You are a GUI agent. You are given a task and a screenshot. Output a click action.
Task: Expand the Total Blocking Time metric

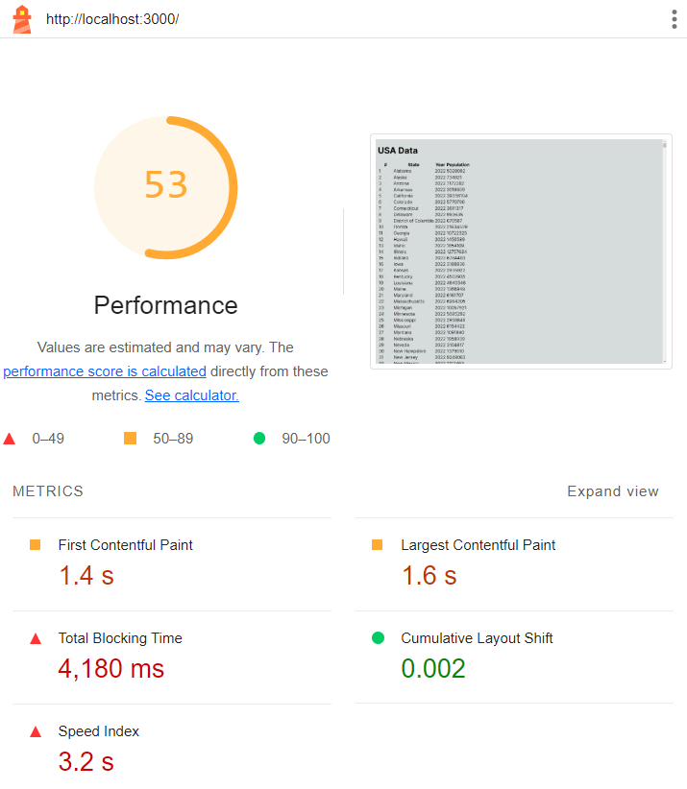tap(120, 638)
